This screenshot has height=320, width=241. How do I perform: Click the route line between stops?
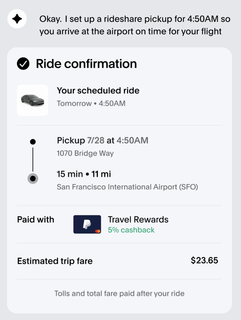click(33, 160)
